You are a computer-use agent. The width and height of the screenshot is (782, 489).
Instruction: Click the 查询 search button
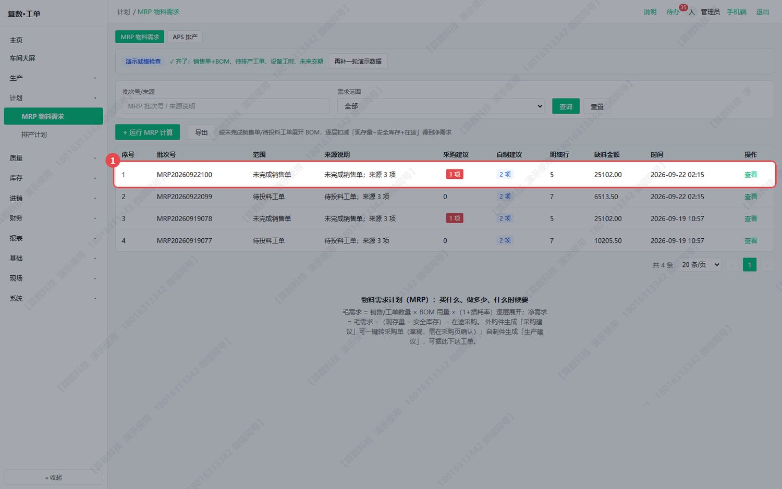point(566,106)
